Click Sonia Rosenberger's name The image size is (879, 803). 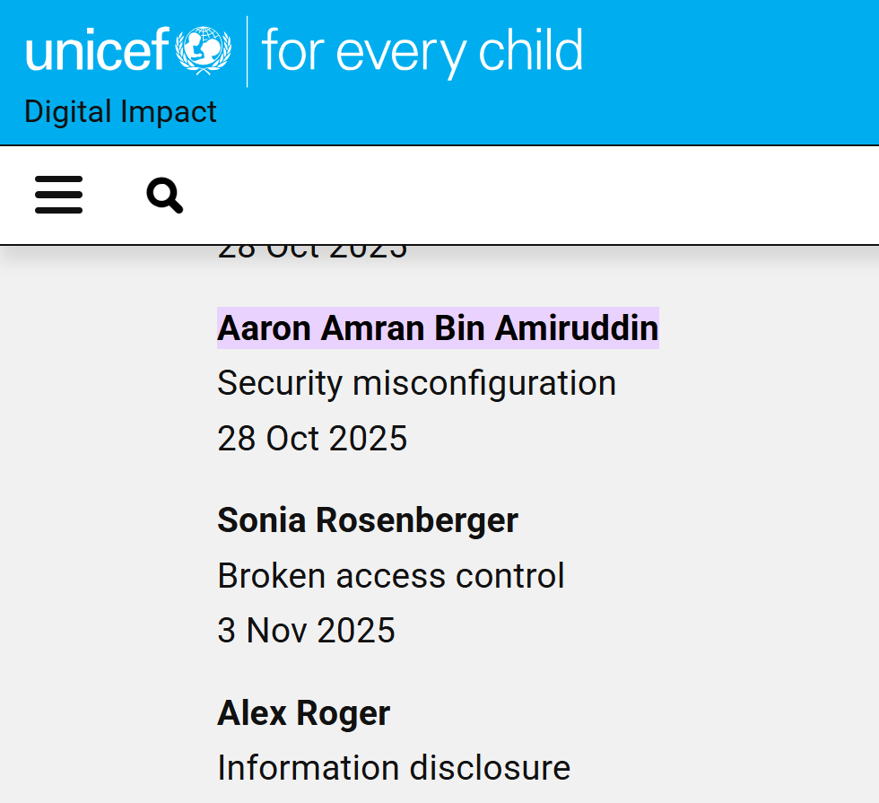pyautogui.click(x=367, y=519)
